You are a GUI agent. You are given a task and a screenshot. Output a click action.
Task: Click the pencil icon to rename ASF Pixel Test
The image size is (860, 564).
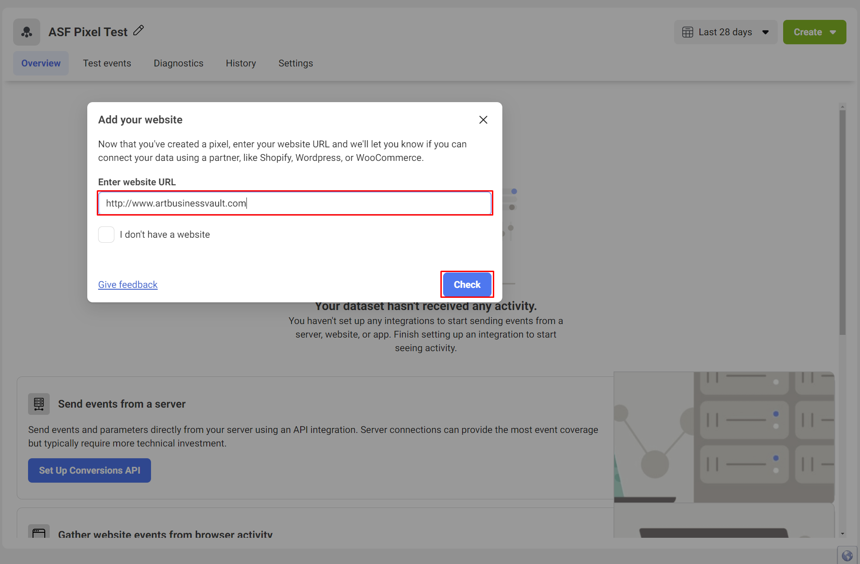point(138,31)
